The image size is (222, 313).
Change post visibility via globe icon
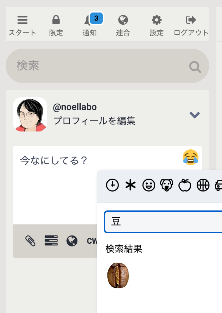pyautogui.click(x=72, y=241)
